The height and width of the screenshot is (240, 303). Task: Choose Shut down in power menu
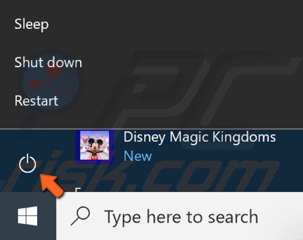tap(48, 62)
